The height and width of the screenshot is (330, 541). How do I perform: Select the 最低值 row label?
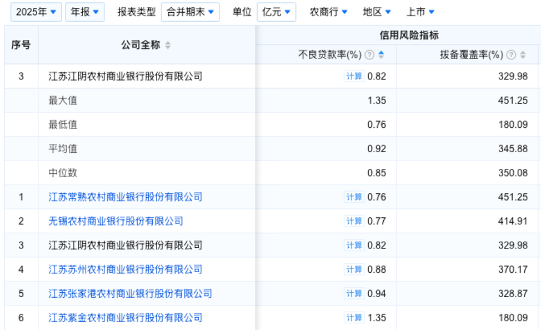[x=63, y=124]
